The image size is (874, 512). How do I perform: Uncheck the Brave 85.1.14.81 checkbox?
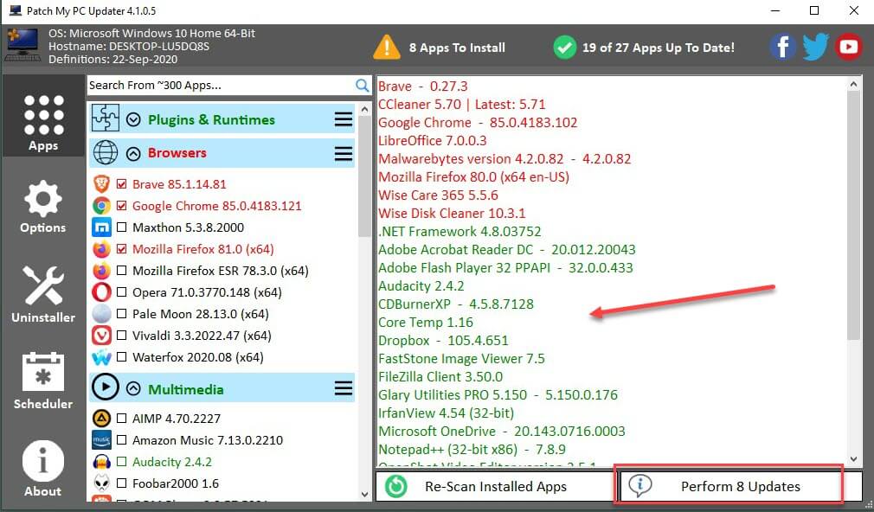point(121,184)
